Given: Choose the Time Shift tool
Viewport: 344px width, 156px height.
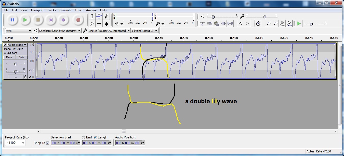Looking at the screenshot, I should (x=99, y=24).
